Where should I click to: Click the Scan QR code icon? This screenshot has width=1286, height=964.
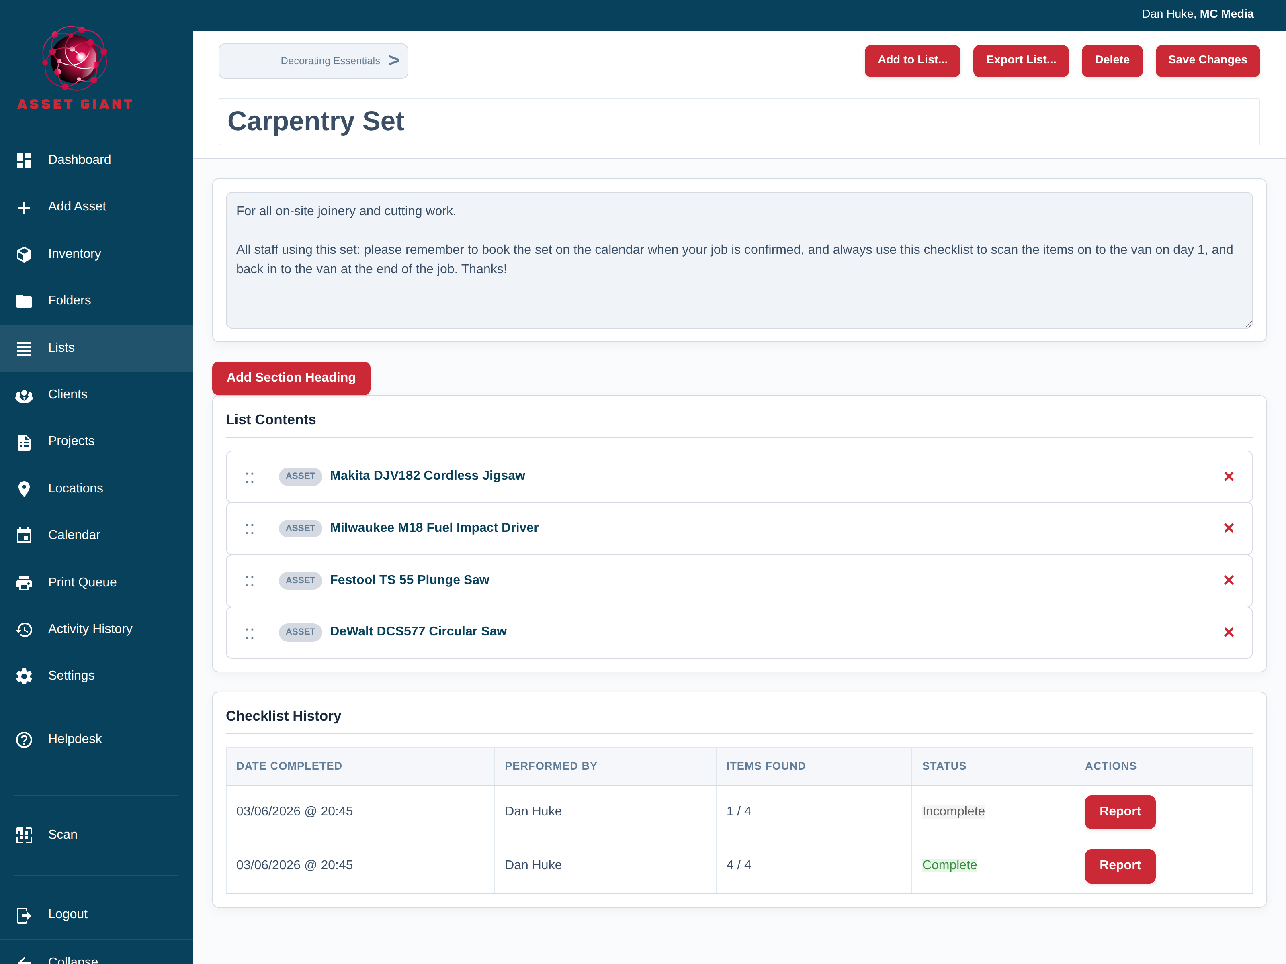[24, 835]
